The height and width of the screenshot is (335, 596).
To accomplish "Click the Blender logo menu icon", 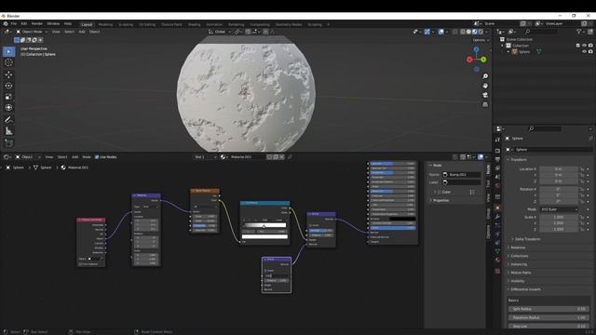I will [x=6, y=24].
